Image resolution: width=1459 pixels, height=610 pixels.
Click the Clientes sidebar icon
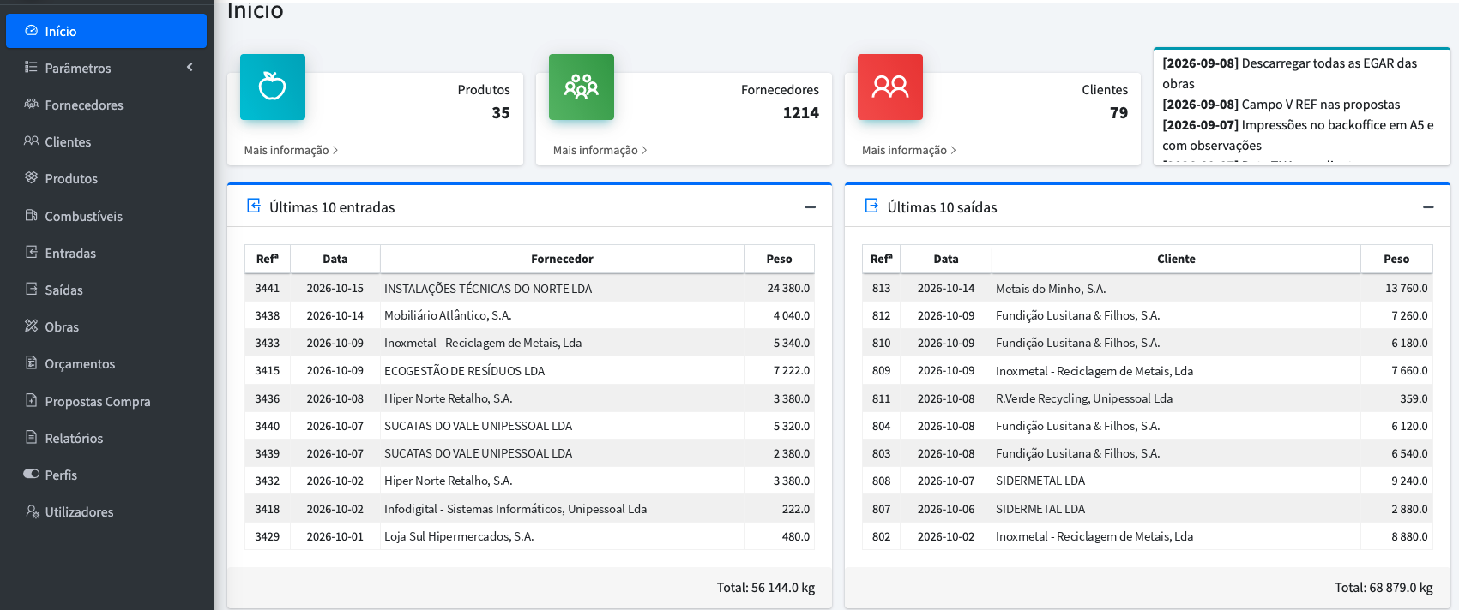32,141
